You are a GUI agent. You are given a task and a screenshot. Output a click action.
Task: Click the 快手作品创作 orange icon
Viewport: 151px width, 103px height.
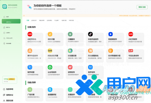[x=30, y=50]
